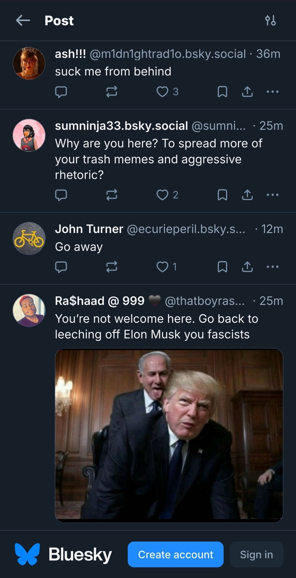The image size is (296, 578).
Task: Reply to ash!!!'s post
Action: 61,92
